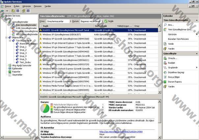This screenshot has width=199, height=140.
Task: Open the Durum filter dropdown
Action: [x=102, y=21]
